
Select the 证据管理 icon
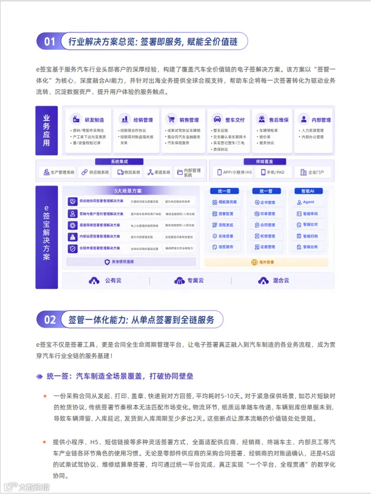[x=257, y=247]
